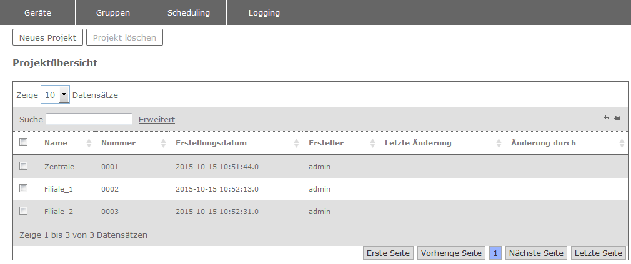631x264 pixels.
Task: Select the Filiale_1 row checkbox
Action: [x=24, y=188]
